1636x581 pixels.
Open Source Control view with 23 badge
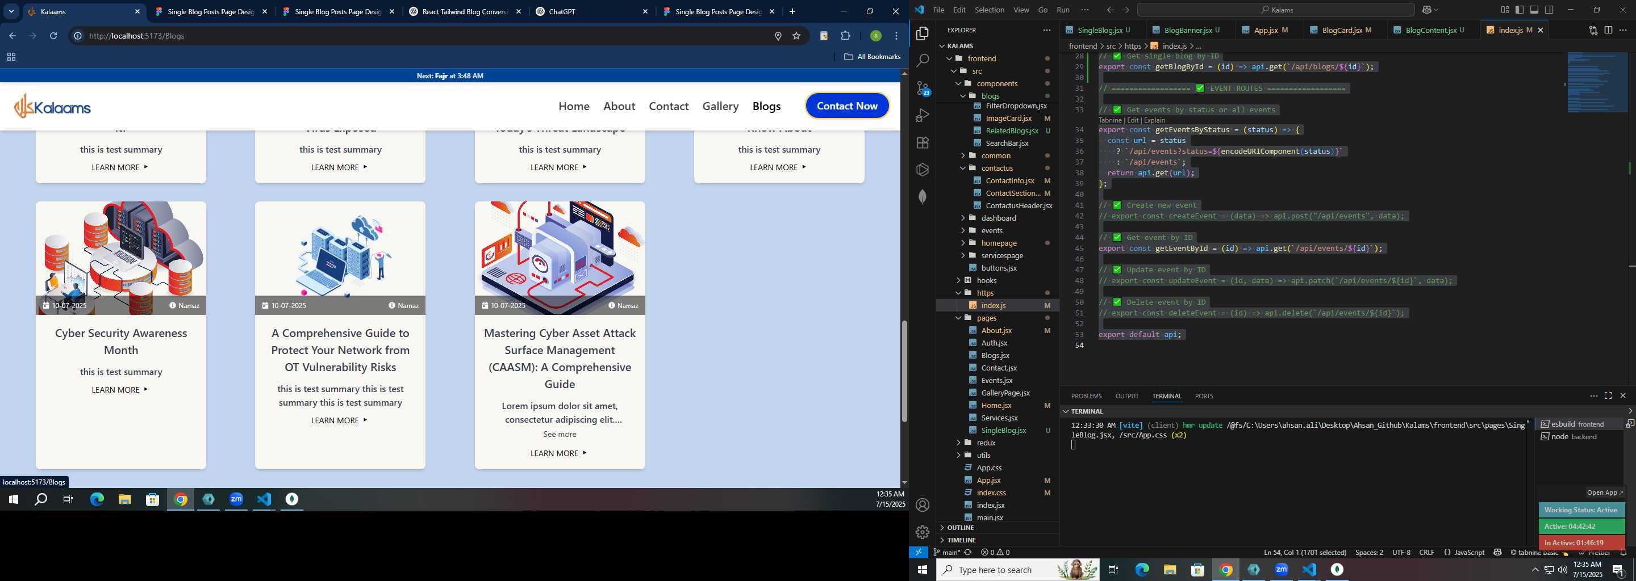(922, 88)
